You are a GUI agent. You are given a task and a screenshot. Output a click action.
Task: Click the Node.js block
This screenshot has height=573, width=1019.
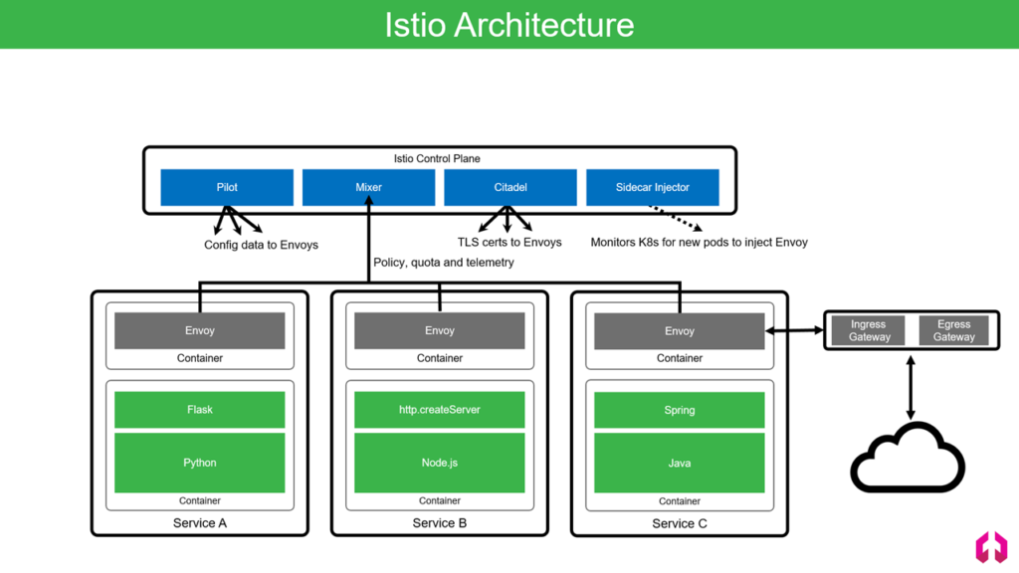coord(439,463)
